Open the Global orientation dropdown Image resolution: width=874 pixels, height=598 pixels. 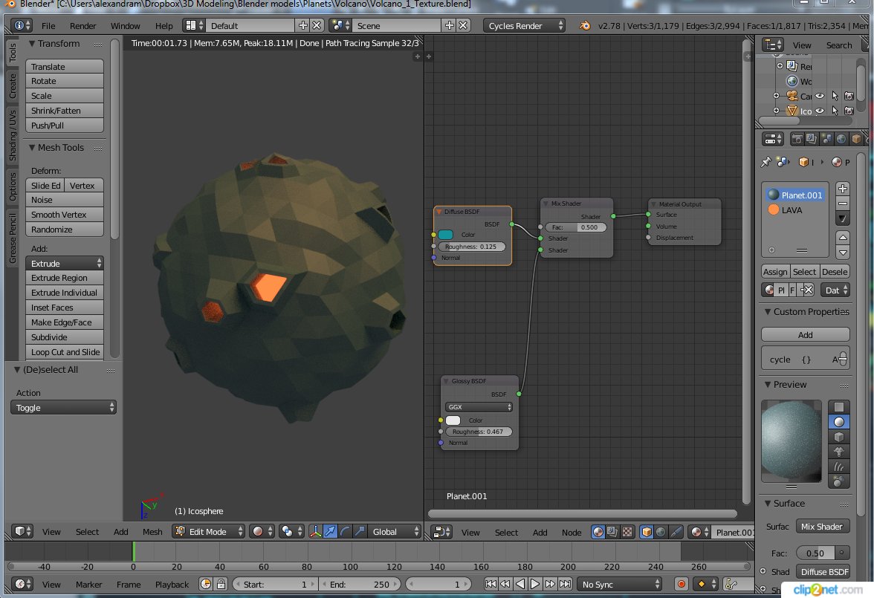pos(395,531)
